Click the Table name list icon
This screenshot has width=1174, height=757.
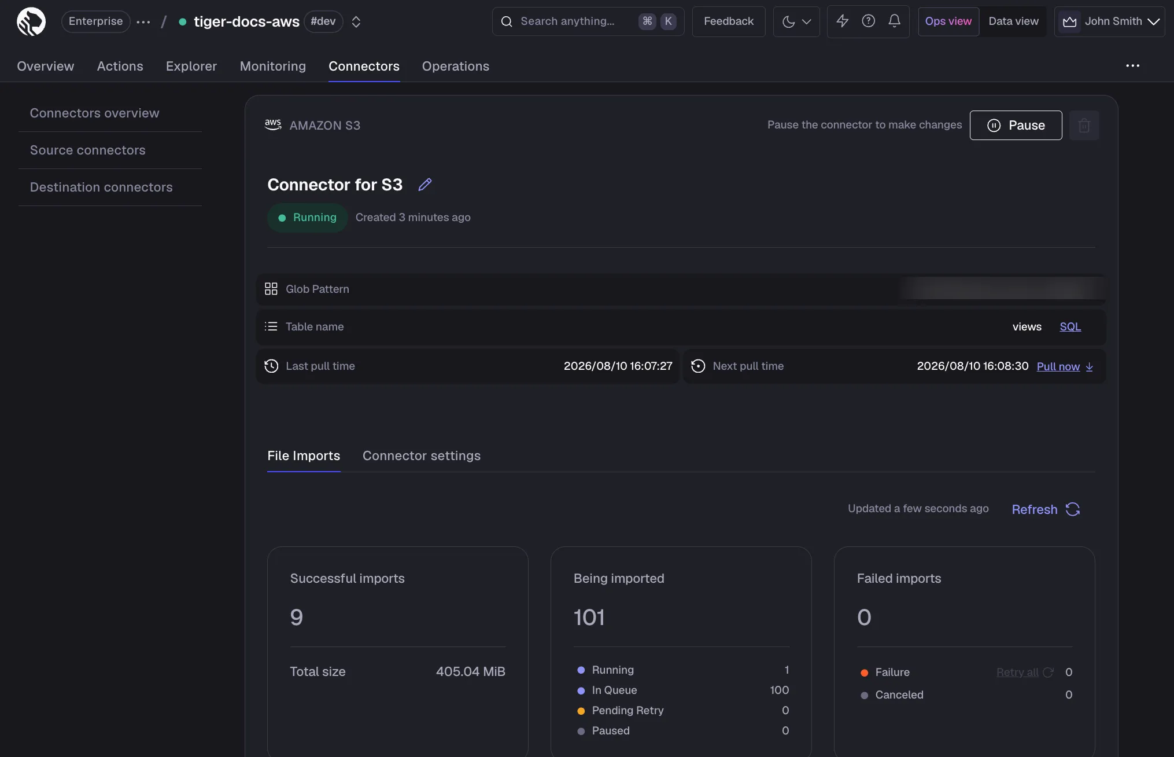click(271, 326)
